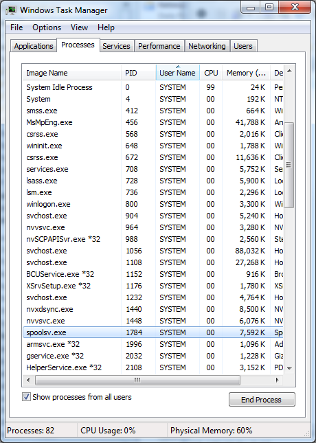Open the Help menu
Viewport: 316px width, 443px height.
point(106,27)
